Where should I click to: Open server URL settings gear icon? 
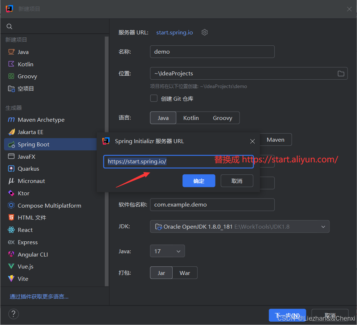pyautogui.click(x=205, y=32)
